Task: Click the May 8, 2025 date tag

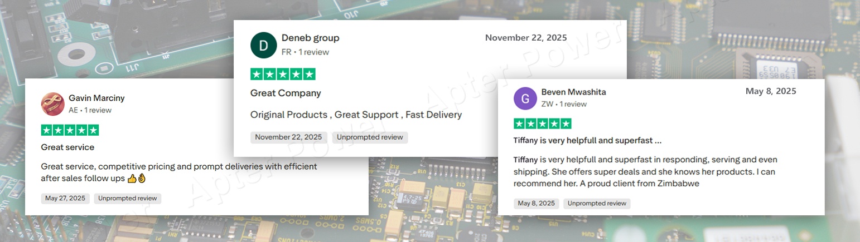Action: pos(536,204)
